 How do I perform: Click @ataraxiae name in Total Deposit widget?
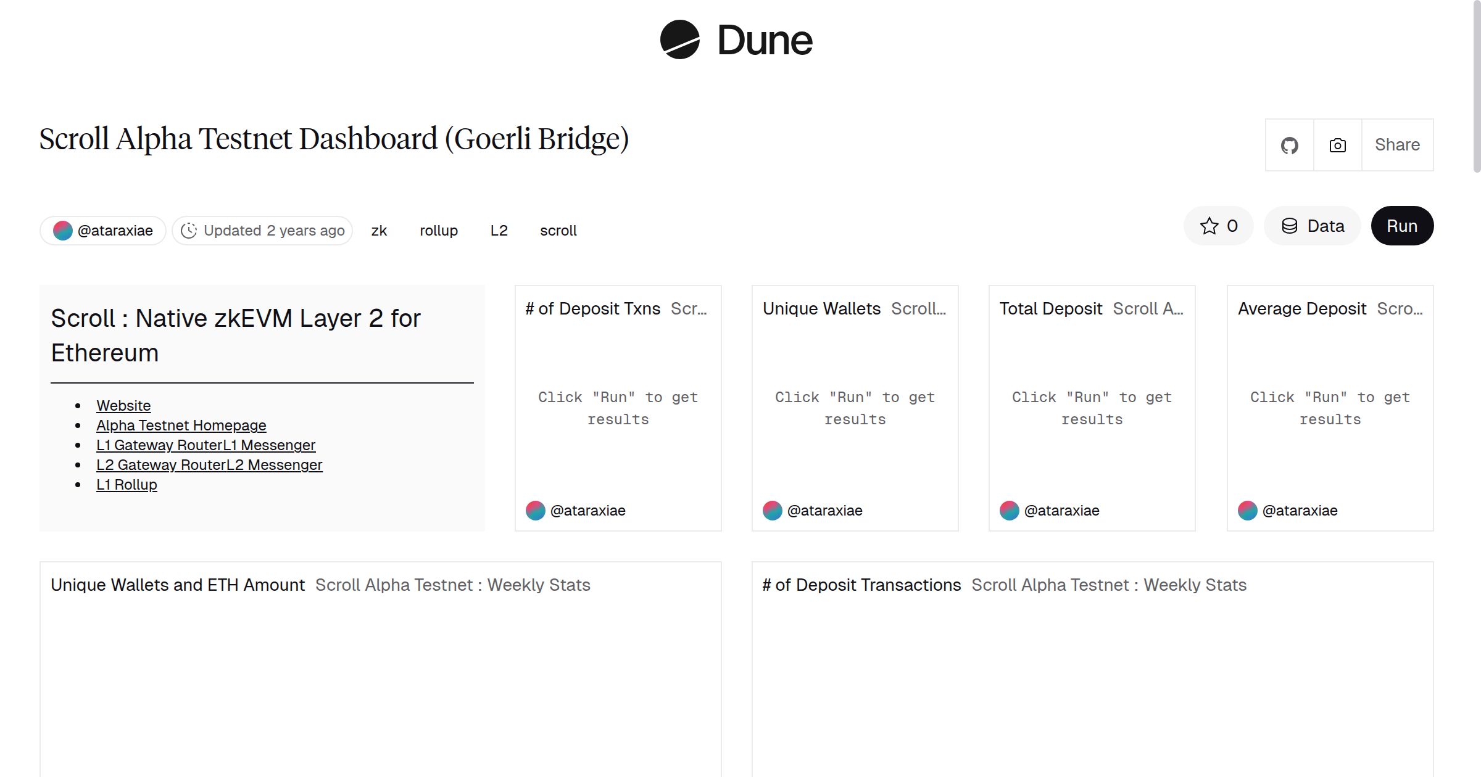[1061, 511]
